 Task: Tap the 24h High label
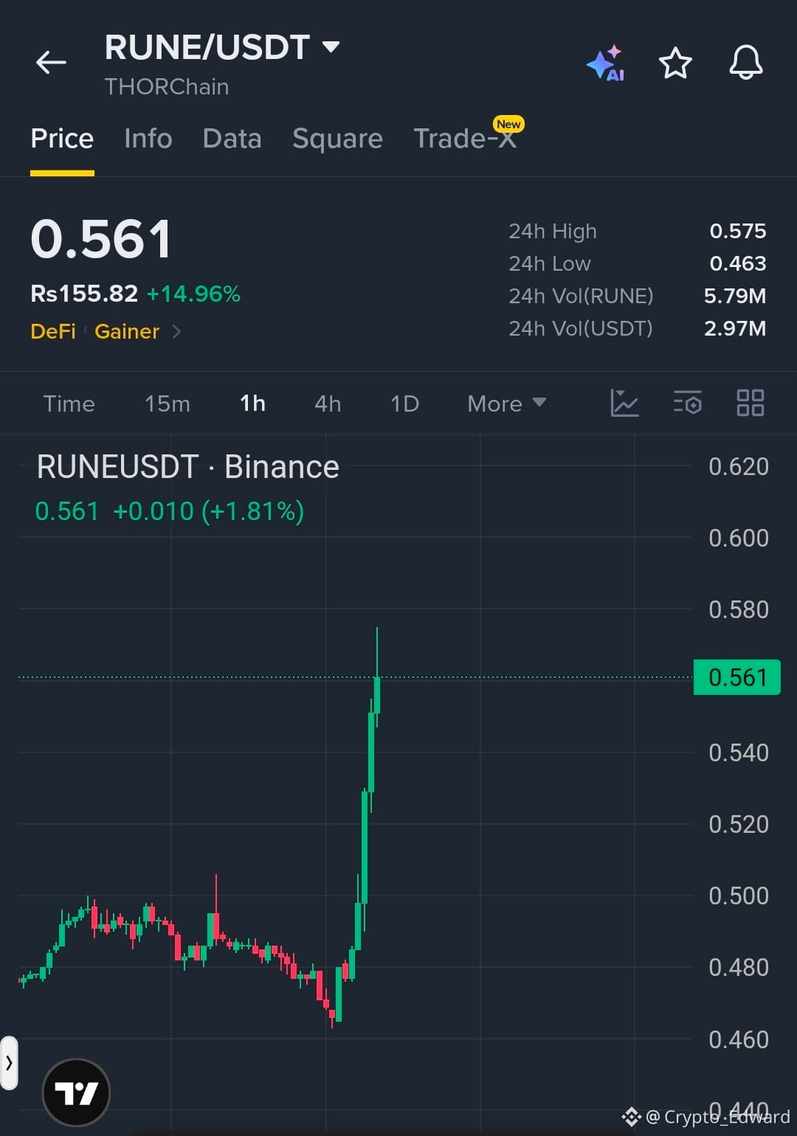(553, 231)
